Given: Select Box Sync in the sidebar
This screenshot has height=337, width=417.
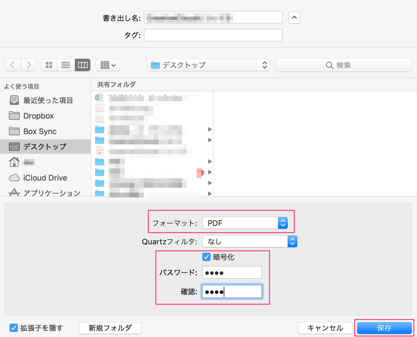Looking at the screenshot, I should 39,131.
